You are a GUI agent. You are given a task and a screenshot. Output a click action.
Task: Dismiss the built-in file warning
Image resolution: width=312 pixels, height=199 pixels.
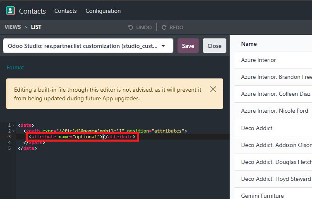click(x=213, y=89)
